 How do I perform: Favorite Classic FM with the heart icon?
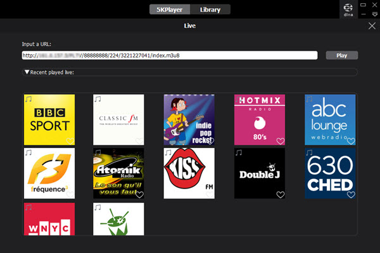point(139,140)
